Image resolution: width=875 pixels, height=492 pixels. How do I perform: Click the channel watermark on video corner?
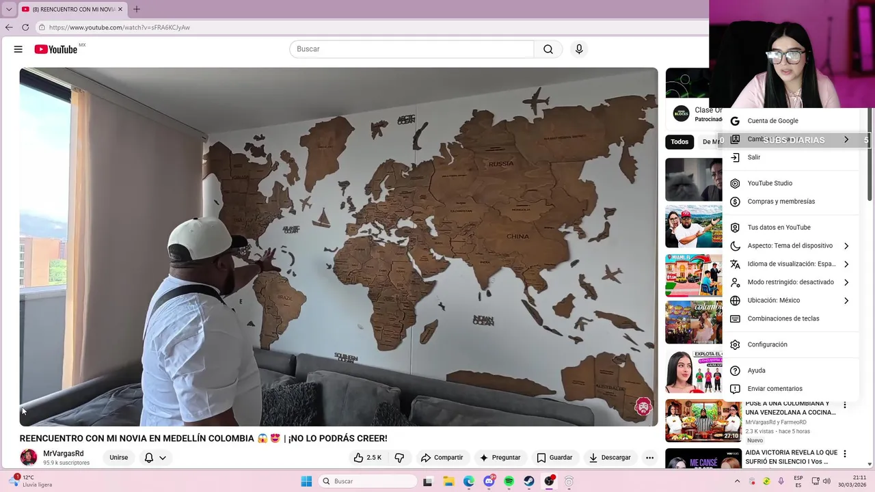pyautogui.click(x=643, y=407)
